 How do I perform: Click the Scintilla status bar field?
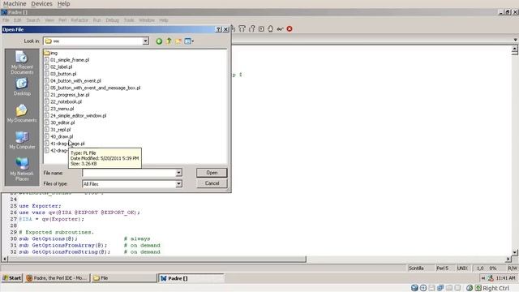pos(420,268)
